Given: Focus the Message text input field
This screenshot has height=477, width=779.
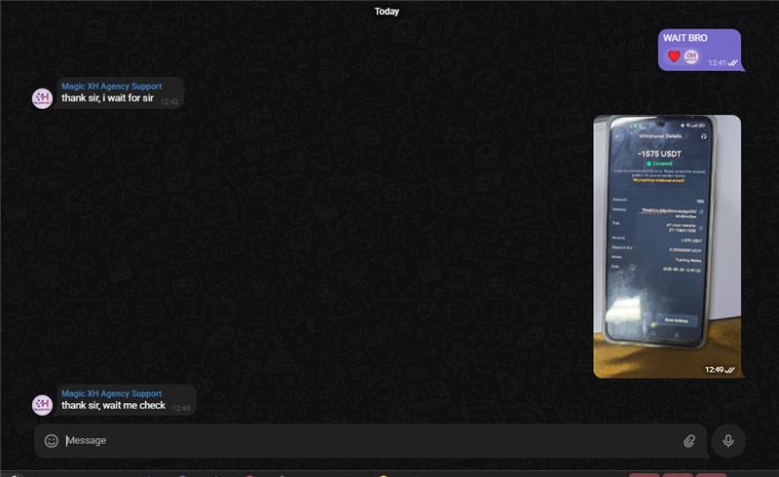Looking at the screenshot, I should point(370,441).
